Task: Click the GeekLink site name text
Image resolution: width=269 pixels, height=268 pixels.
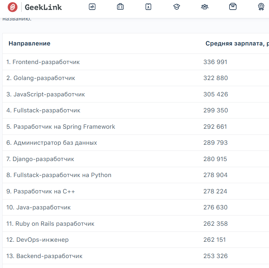Action: tap(43, 7)
